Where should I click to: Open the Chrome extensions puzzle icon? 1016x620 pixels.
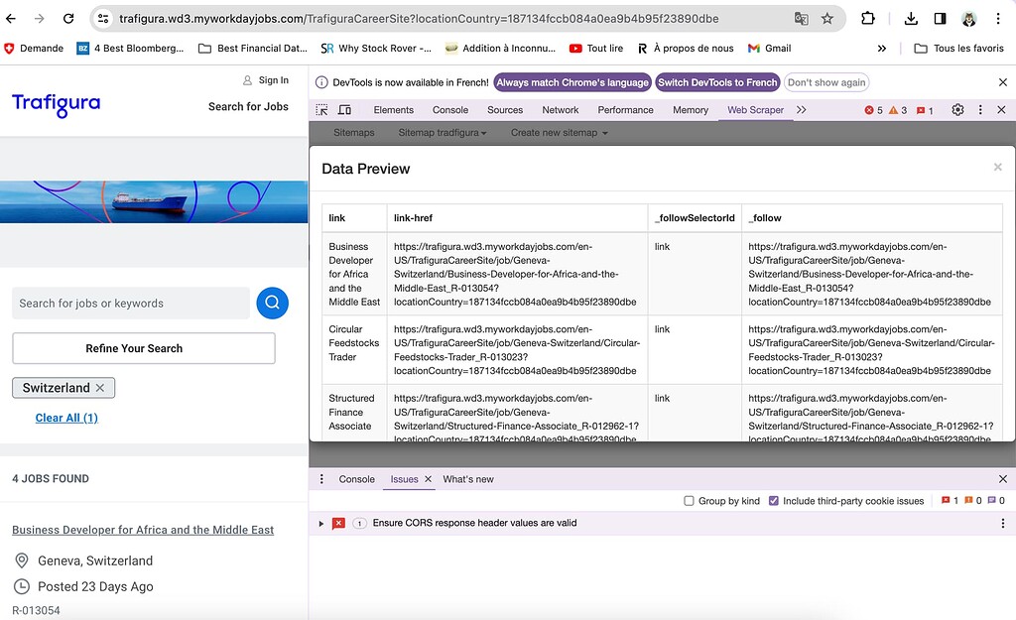click(868, 19)
